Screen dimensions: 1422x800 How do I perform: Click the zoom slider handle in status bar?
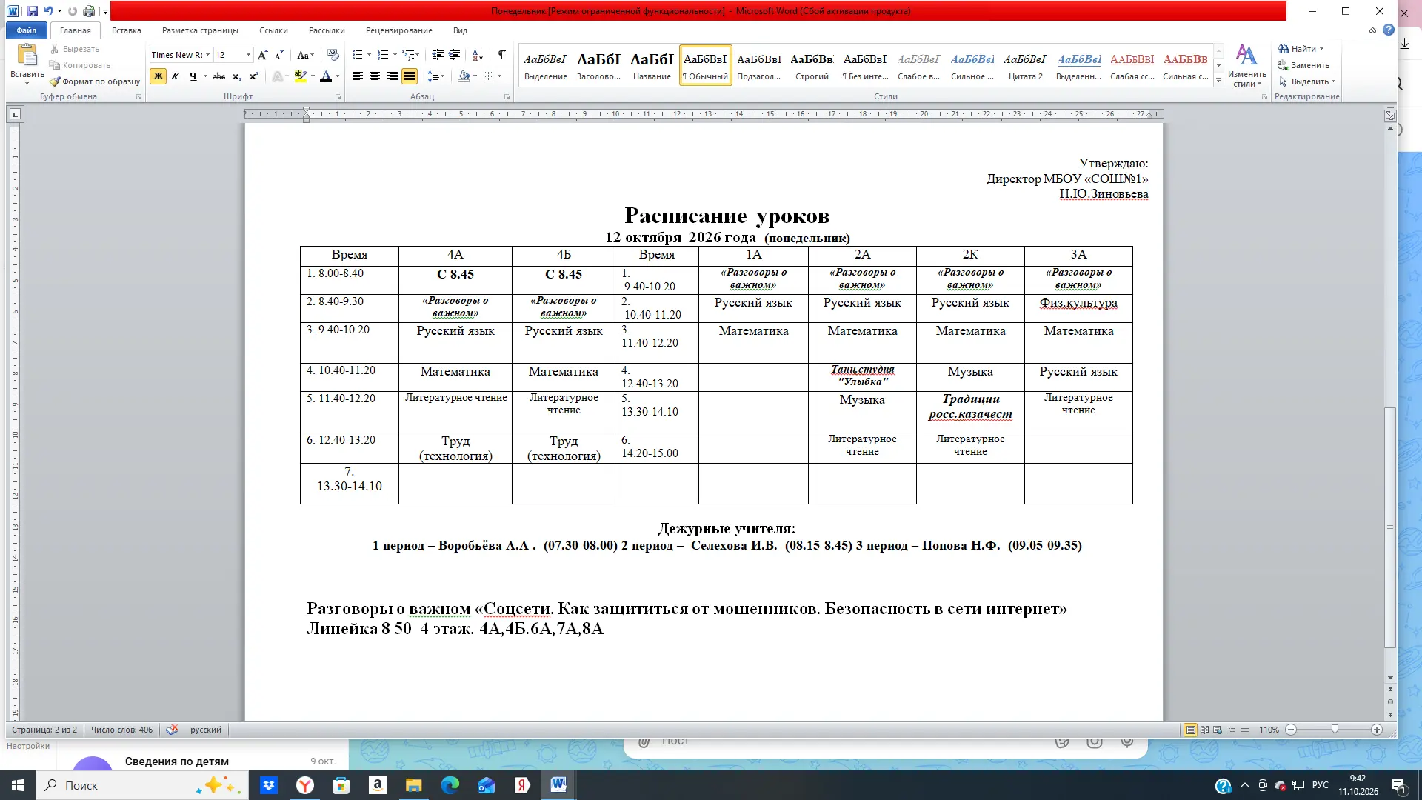pyautogui.click(x=1335, y=730)
